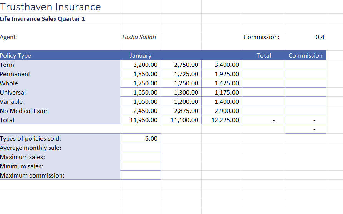Click the empty Commission cell for Term row
Image resolution: width=343 pixels, height=214 pixels.
[305, 65]
